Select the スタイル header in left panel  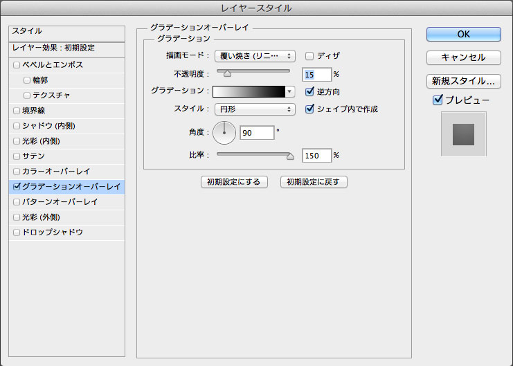(28, 31)
